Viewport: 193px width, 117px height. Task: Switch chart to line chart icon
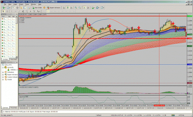(71, 8)
